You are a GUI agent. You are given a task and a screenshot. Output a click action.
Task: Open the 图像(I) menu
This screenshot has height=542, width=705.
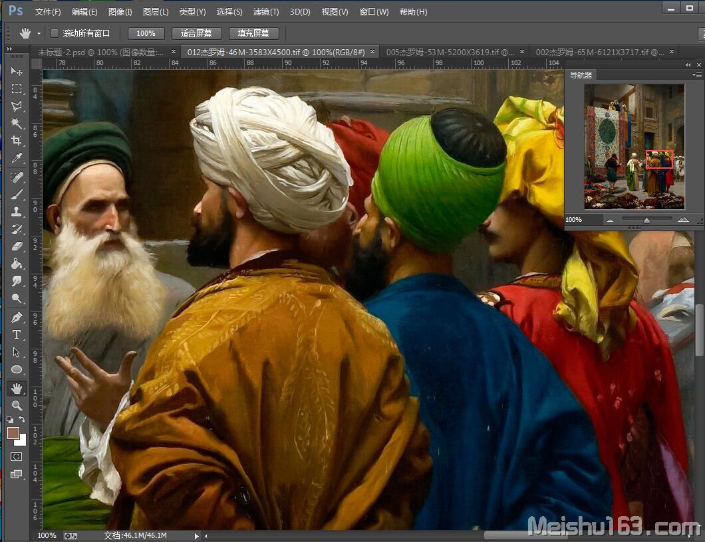point(120,12)
